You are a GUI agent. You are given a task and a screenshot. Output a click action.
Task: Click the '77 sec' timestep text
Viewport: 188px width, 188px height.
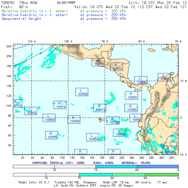coord(162,182)
